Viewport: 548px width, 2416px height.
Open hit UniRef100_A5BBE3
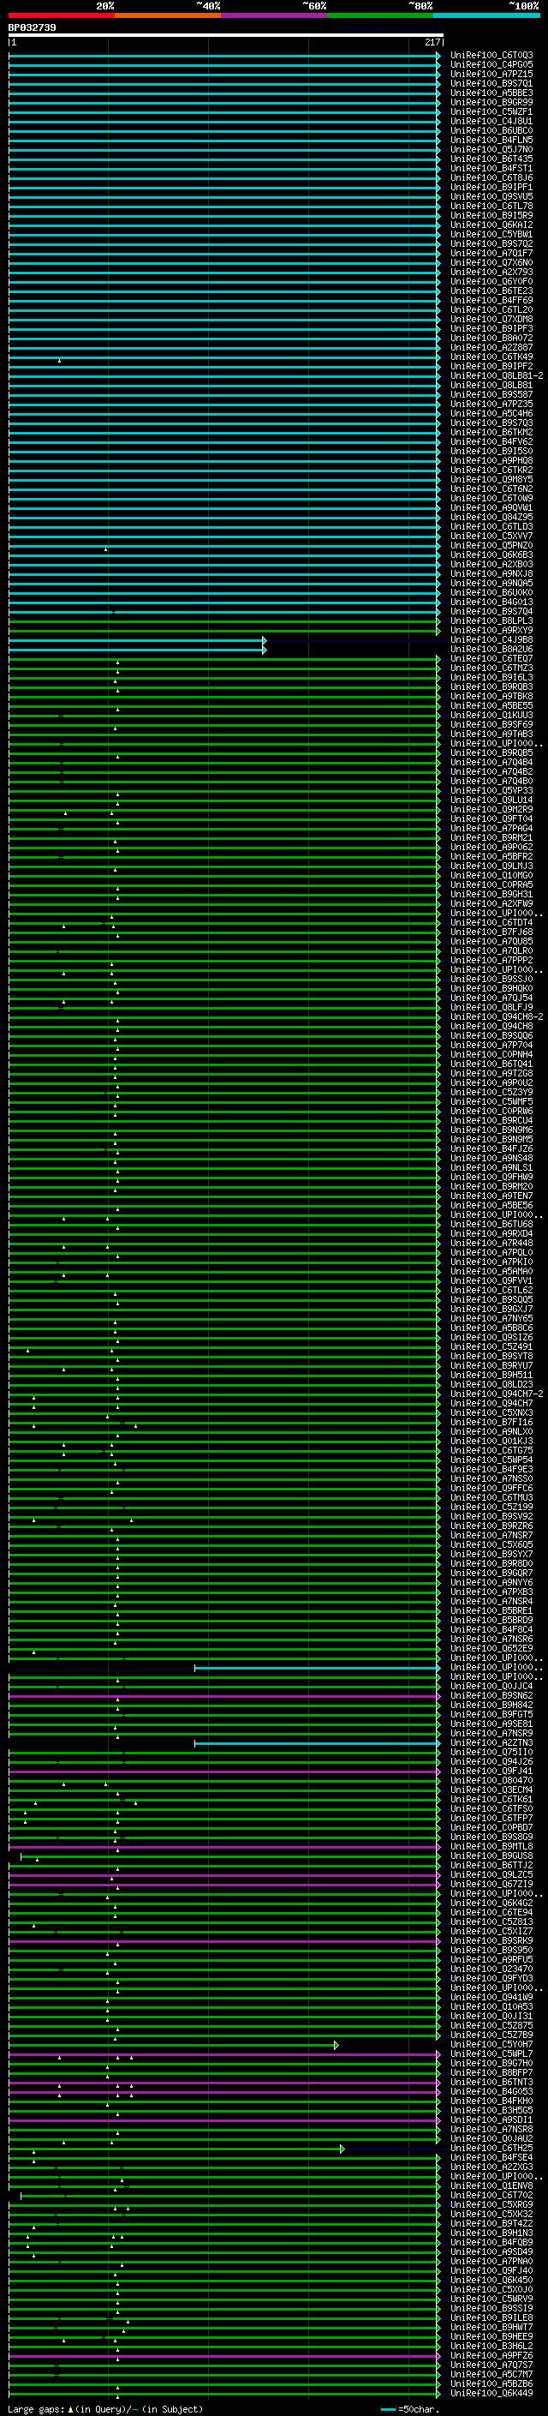(x=491, y=93)
